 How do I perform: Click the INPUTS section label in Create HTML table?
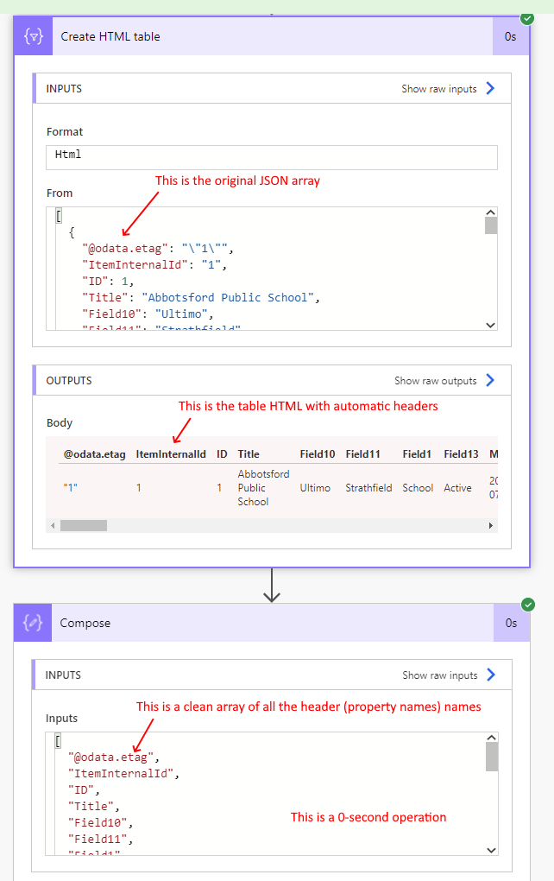64,89
